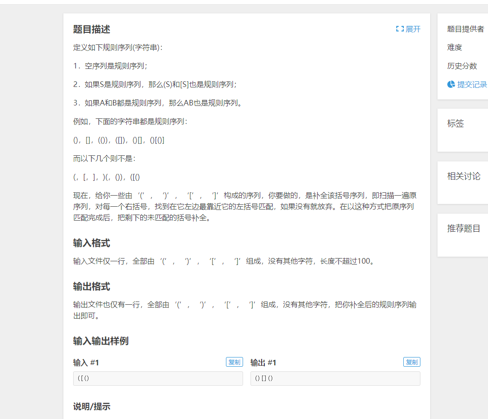The height and width of the screenshot is (419, 488).
Task: Copy the 输出 #1 sample with 复制
Action: pos(412,362)
